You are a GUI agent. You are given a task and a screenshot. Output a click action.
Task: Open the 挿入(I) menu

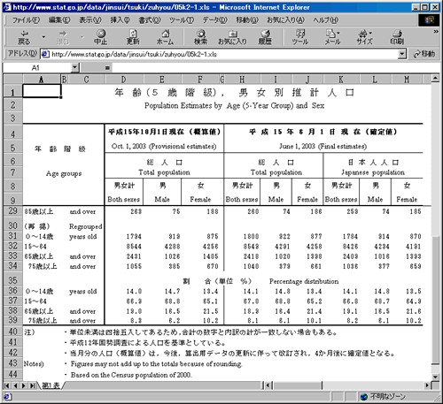120,20
